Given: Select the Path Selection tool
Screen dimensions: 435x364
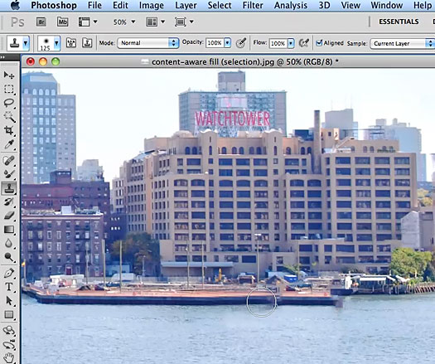Looking at the screenshot, I should 9,301.
